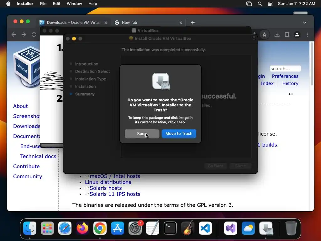Open System Settings from the Dock

click(135, 228)
